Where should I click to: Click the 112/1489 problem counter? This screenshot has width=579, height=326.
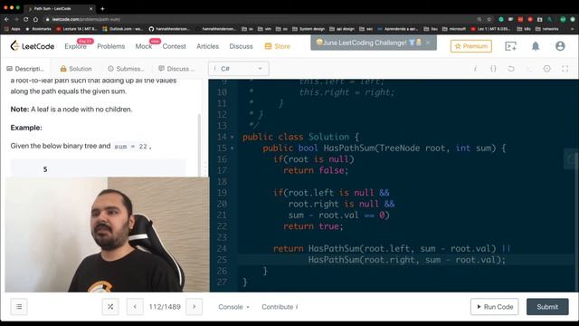coord(165,307)
